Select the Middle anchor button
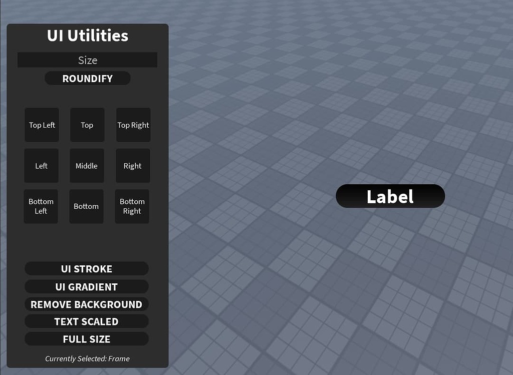513x375 pixels. [x=87, y=166]
